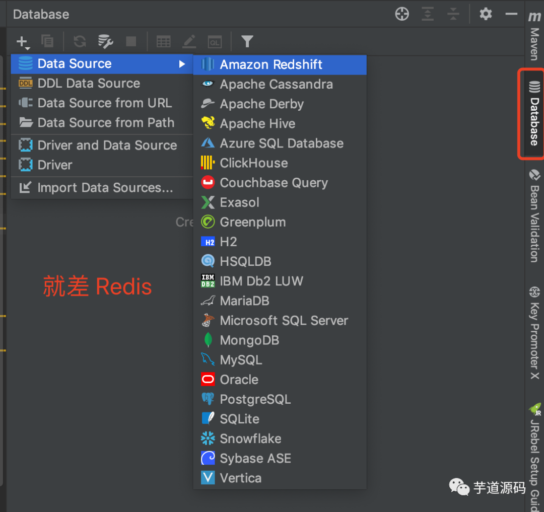
Task: Hide the Database panel with minus icon
Action: pos(511,14)
